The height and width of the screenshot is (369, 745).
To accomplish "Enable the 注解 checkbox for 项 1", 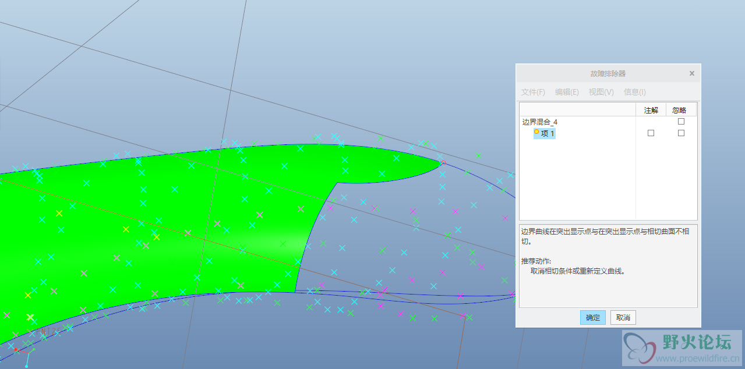I will point(651,133).
